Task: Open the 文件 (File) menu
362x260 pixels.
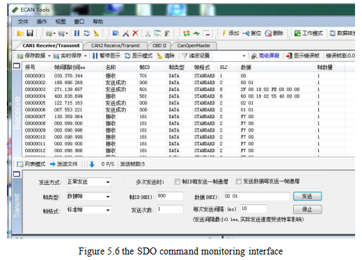Action: (x=23, y=22)
